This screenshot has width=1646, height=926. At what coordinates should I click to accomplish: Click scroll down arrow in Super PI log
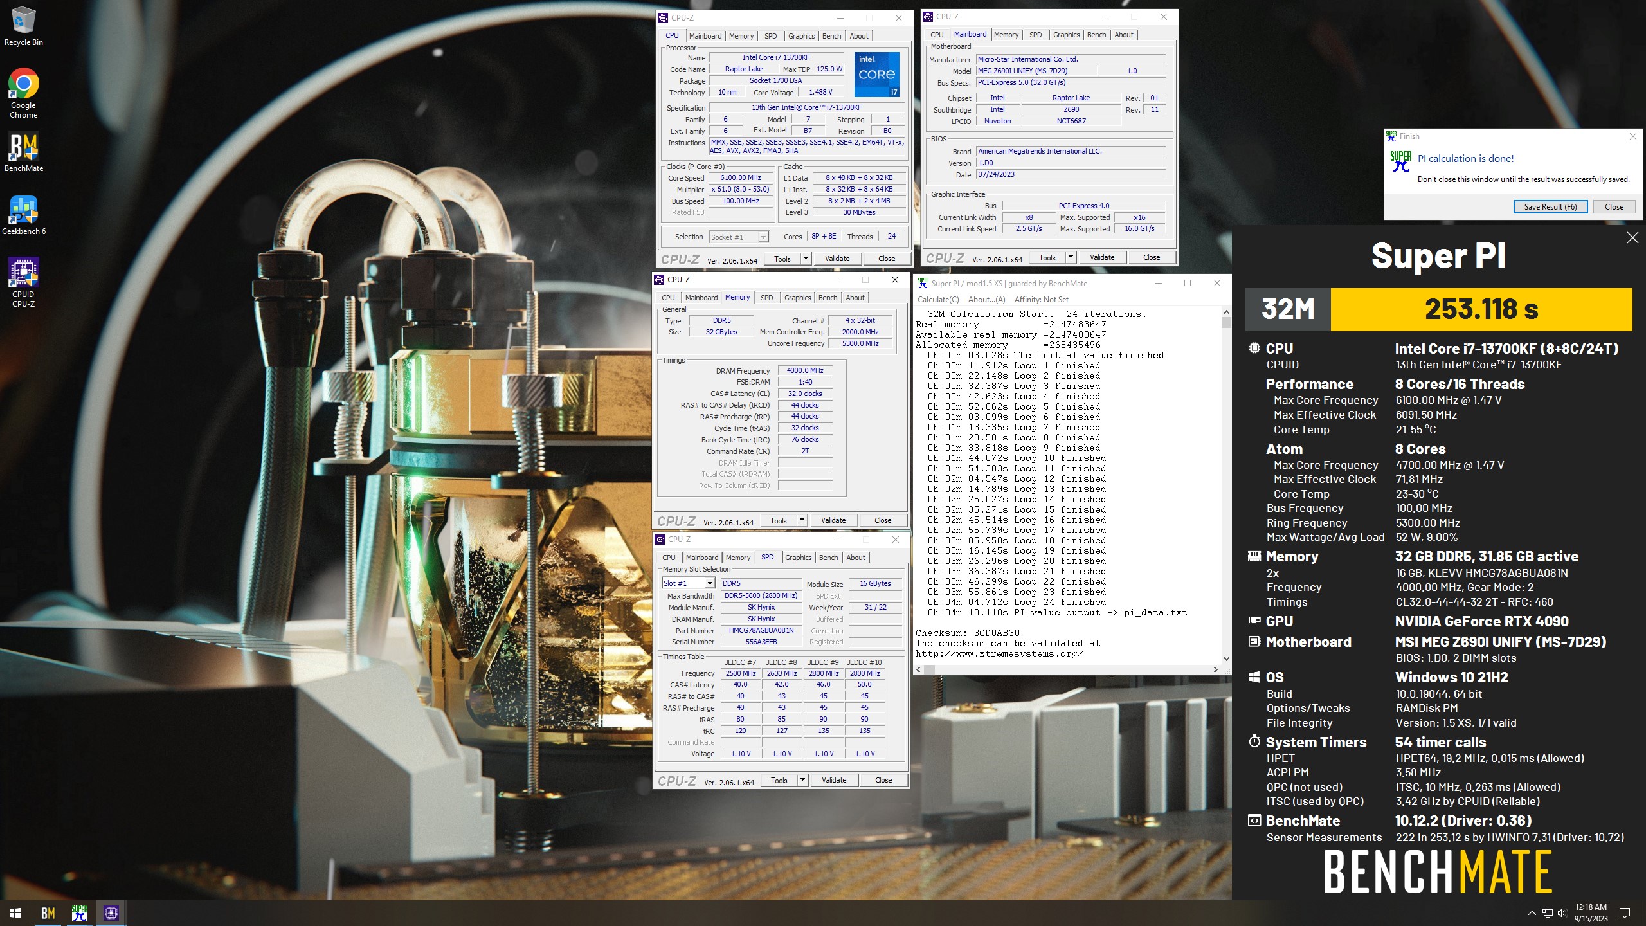[1226, 658]
